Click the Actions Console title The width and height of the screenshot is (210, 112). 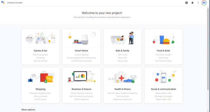coord(15,3)
